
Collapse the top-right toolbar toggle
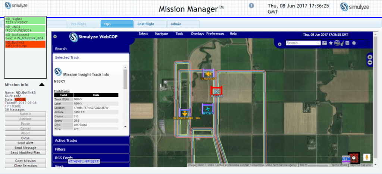[x=280, y=44]
